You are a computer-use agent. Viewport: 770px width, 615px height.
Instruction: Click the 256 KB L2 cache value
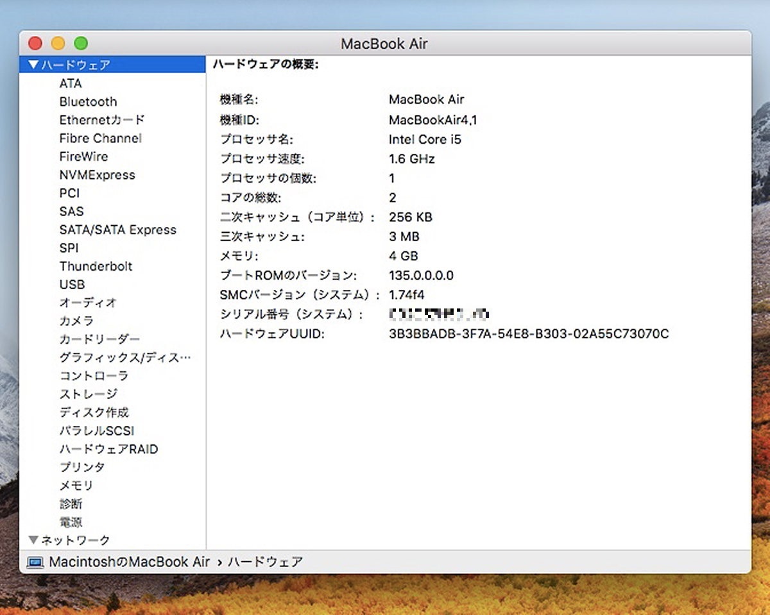coord(411,217)
